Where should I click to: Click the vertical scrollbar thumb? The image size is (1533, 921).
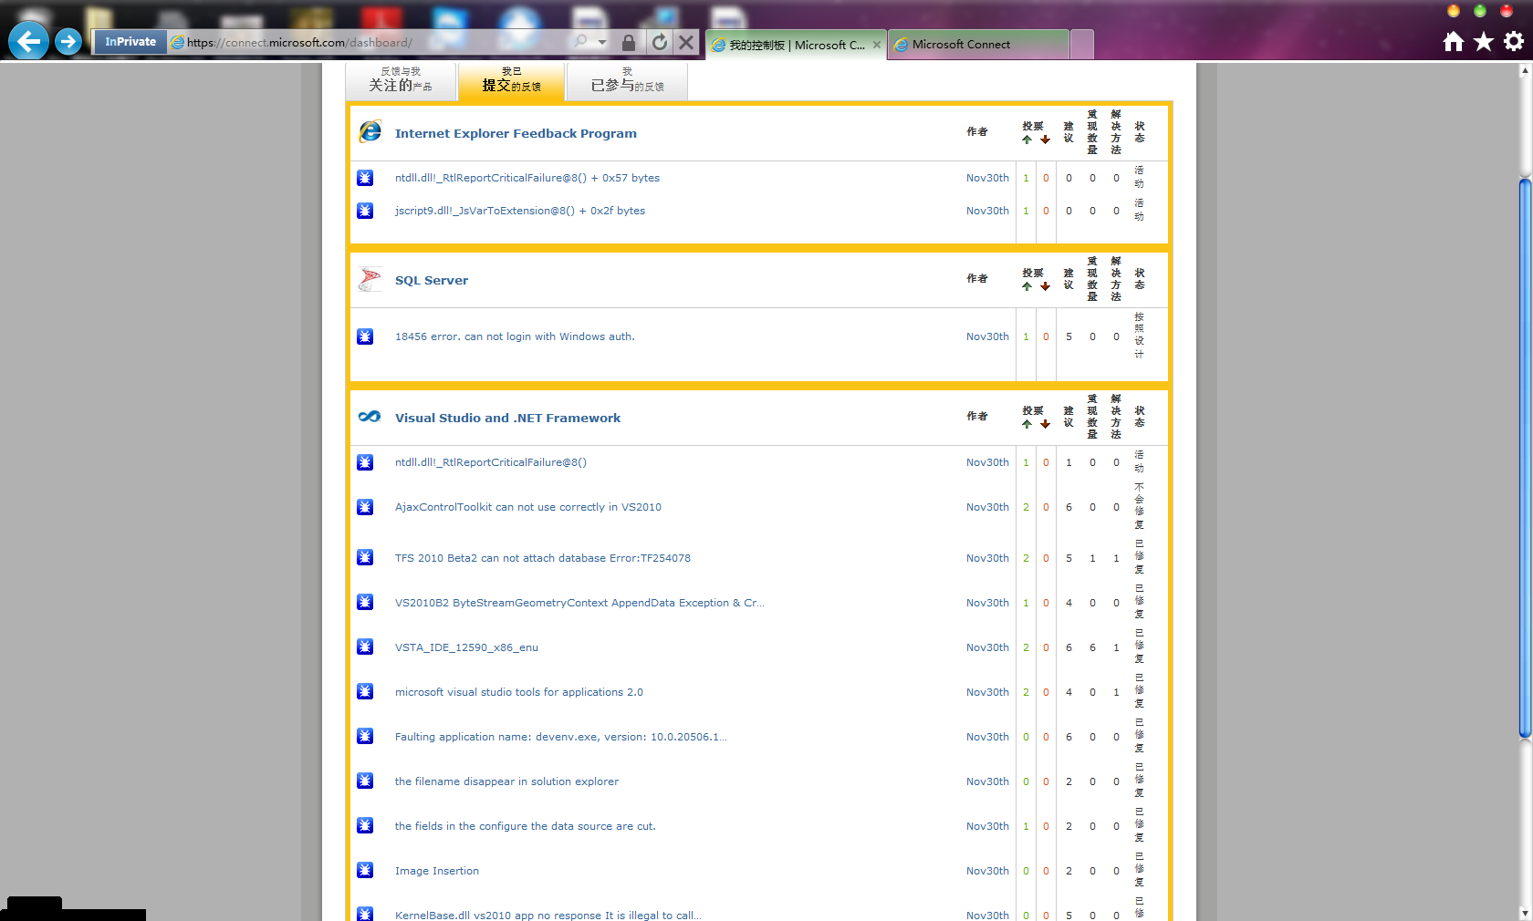[1525, 458]
